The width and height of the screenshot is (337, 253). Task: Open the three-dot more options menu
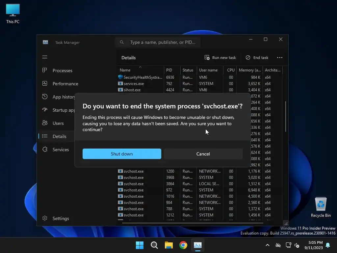(x=280, y=58)
